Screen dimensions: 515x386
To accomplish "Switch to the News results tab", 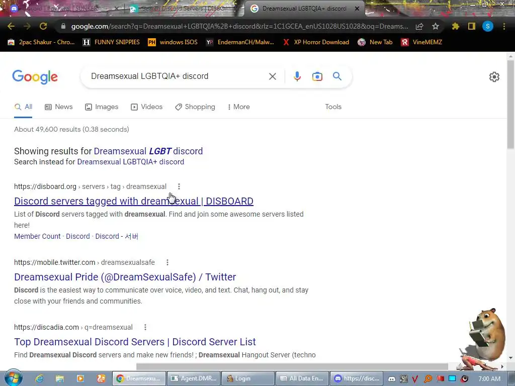I will (59, 107).
